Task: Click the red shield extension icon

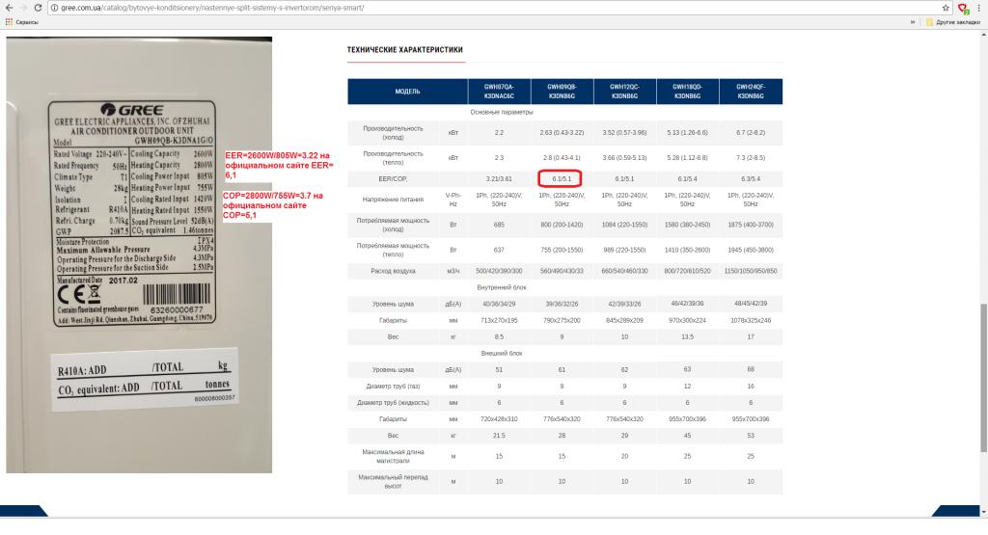Action: pos(962,8)
